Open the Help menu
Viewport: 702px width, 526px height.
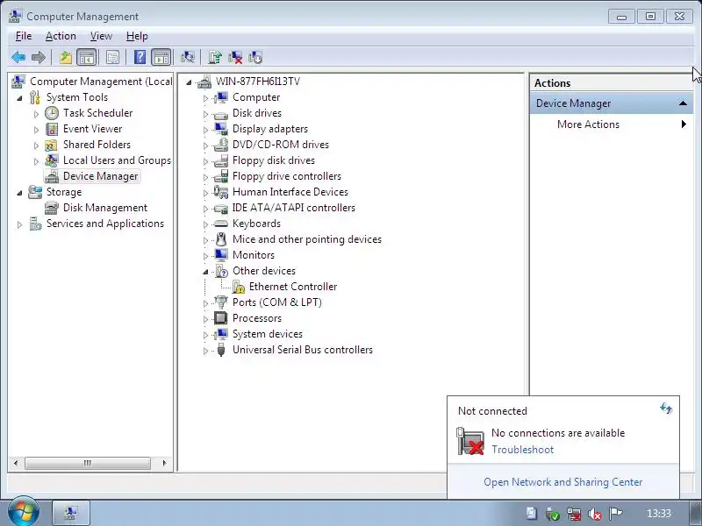(137, 36)
